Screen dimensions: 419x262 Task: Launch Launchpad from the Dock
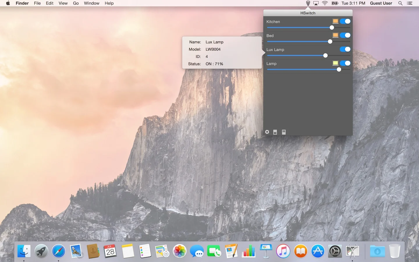pyautogui.click(x=41, y=251)
